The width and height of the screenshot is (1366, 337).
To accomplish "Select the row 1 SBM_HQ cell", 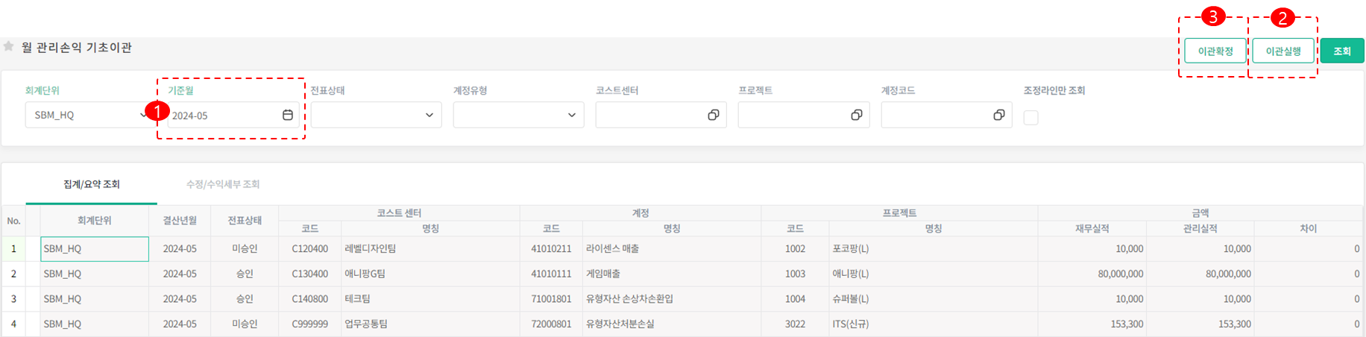I will pos(94,249).
